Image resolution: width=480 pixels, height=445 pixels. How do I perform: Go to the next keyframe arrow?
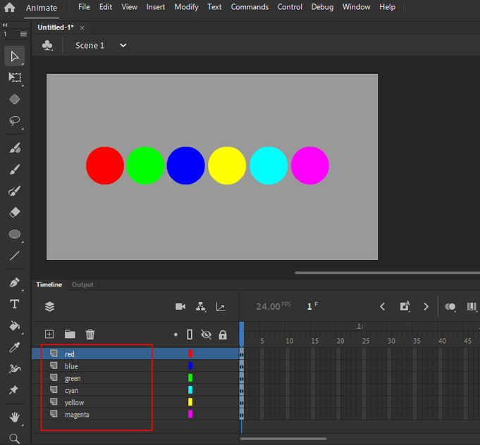coord(426,306)
